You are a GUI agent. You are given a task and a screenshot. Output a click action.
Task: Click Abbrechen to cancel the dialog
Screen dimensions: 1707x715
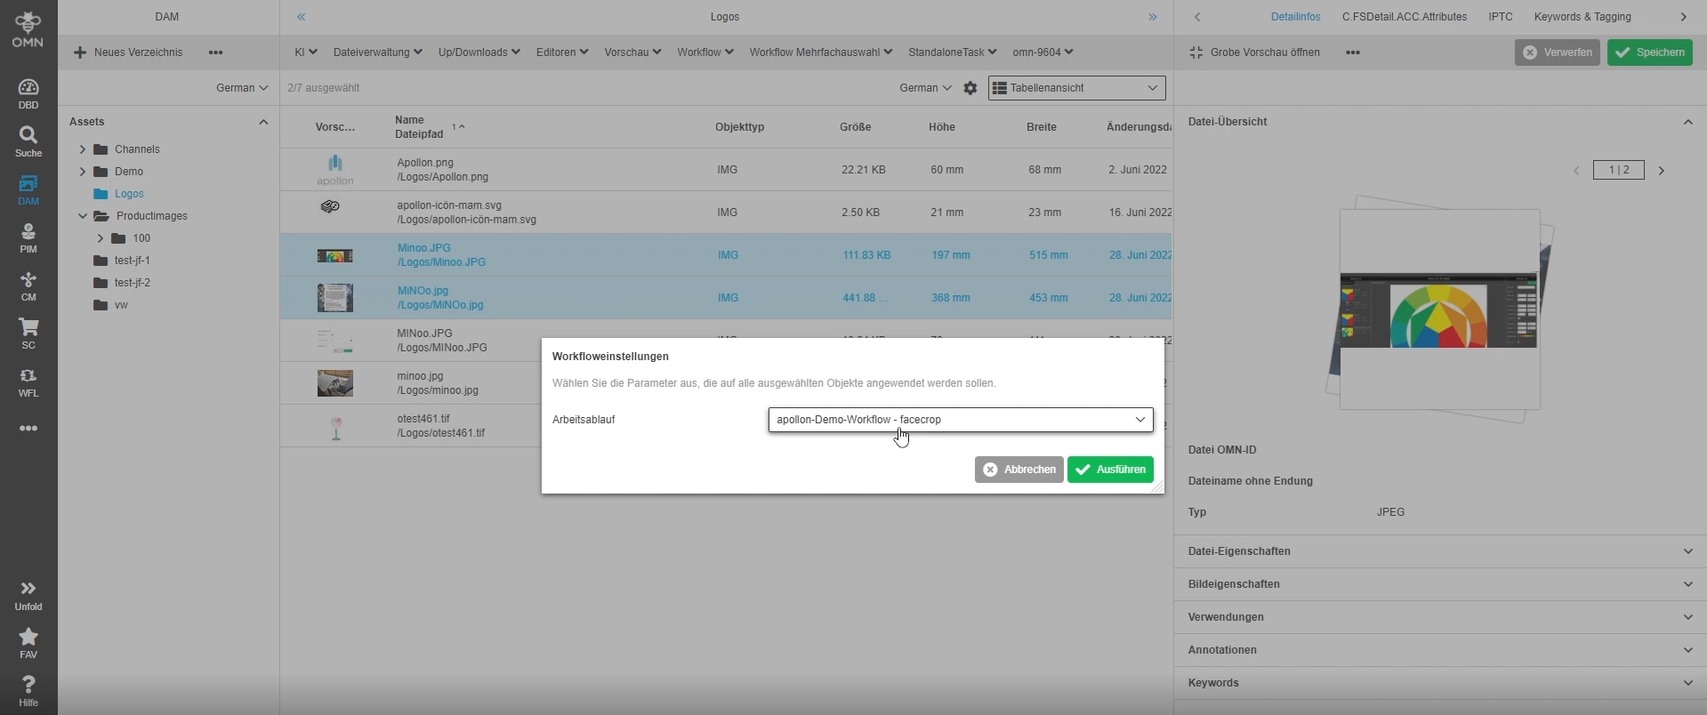(1019, 470)
